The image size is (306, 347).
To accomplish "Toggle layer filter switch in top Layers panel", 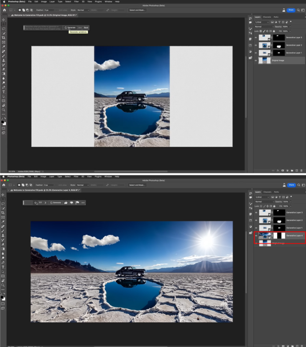I will point(291,22).
